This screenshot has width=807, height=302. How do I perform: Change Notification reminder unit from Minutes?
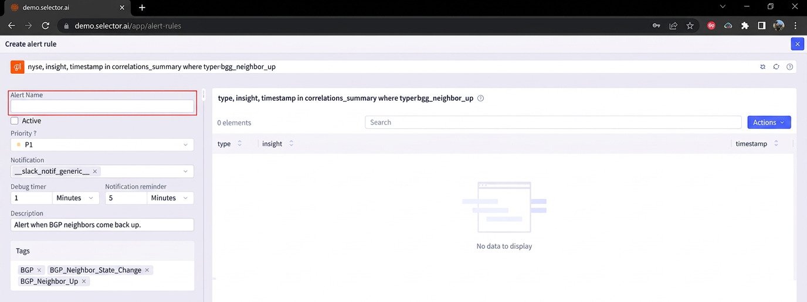[170, 198]
